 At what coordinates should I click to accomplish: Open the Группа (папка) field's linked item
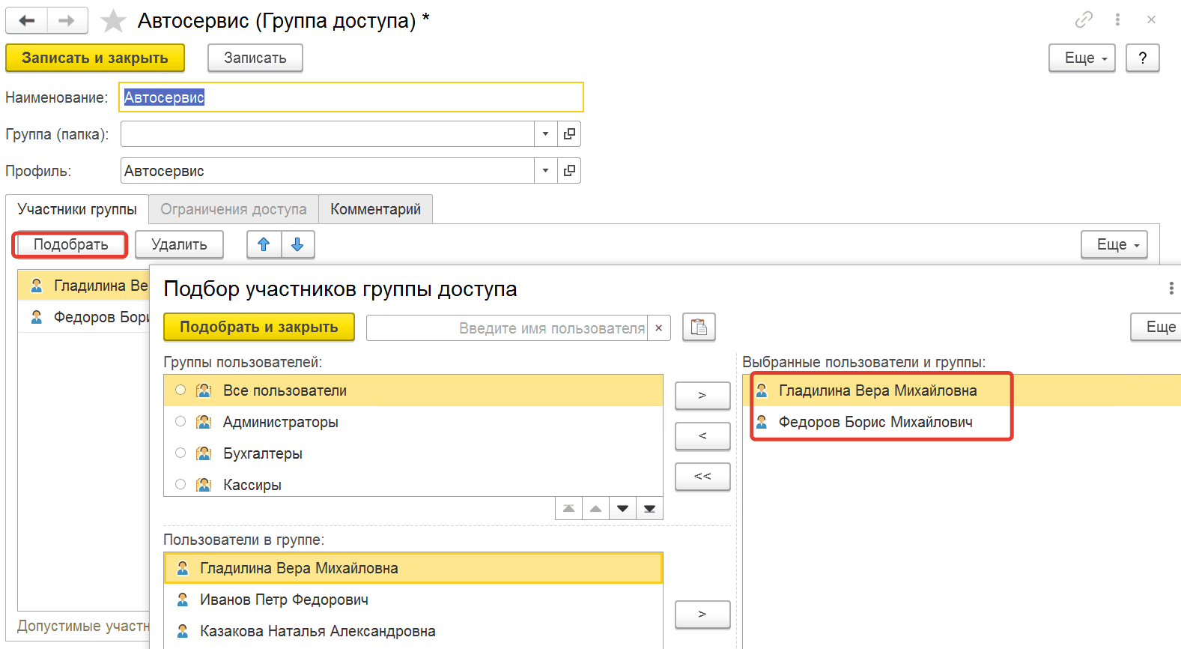(x=569, y=134)
